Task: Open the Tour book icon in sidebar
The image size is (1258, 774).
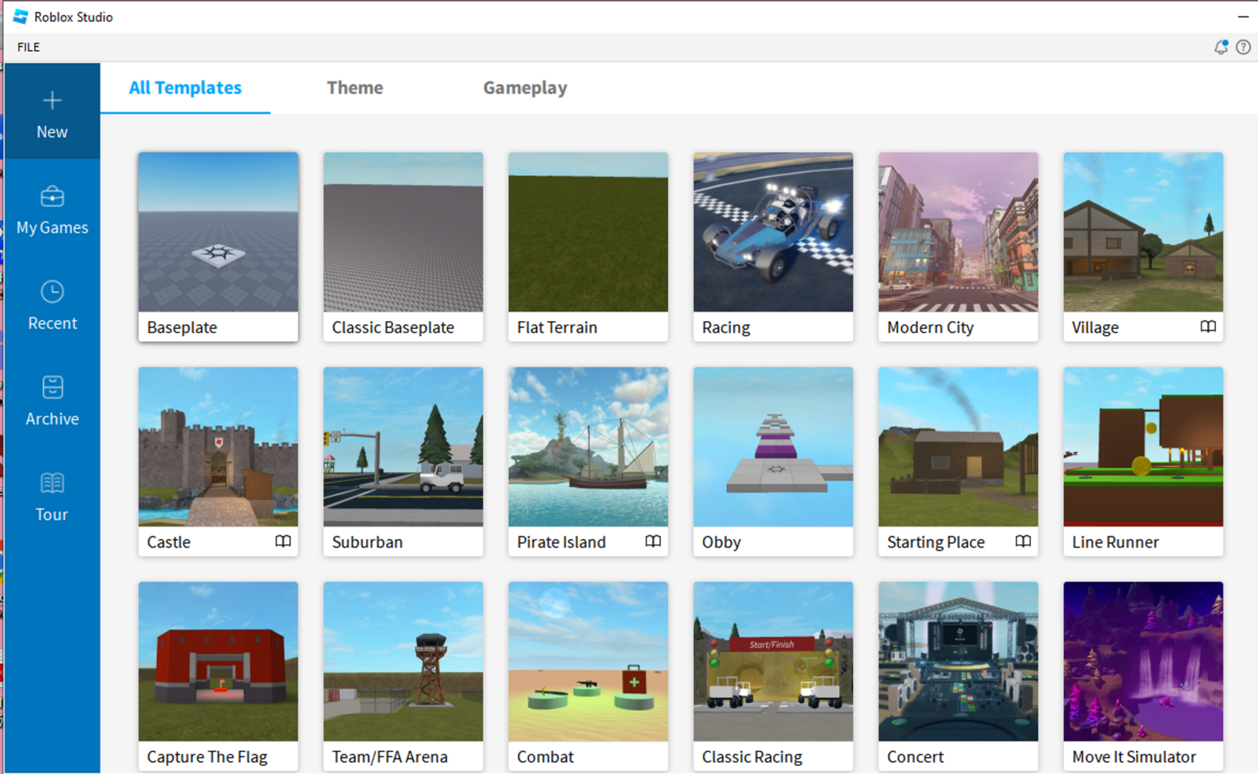Action: pos(52,483)
